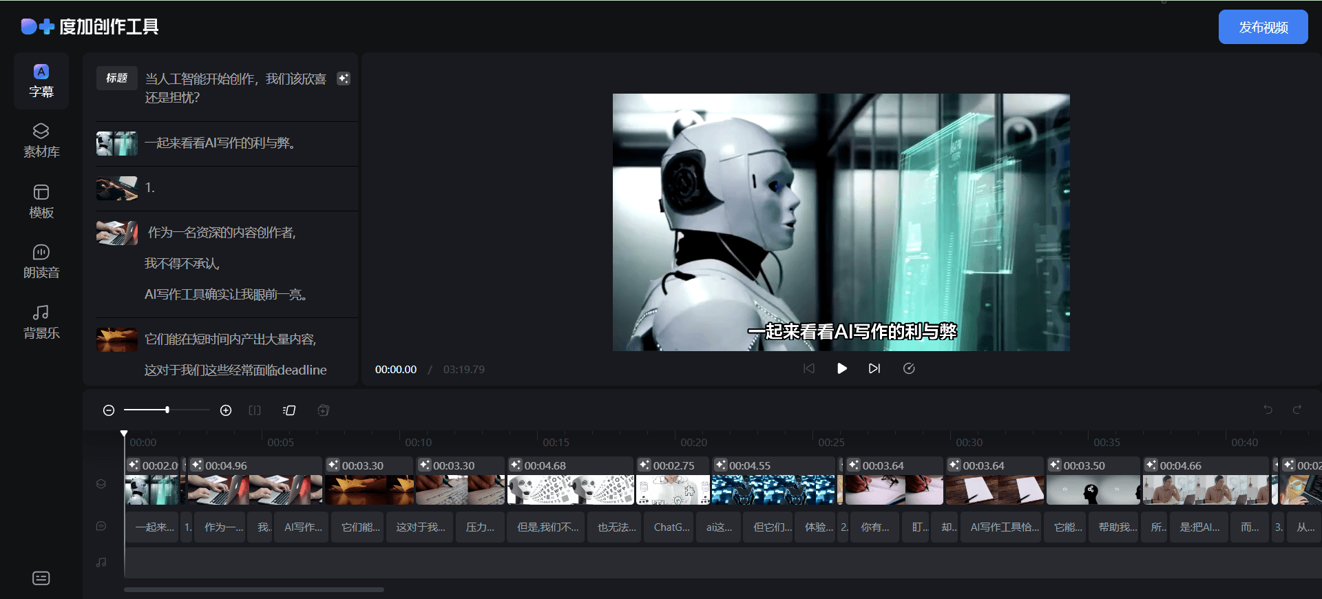Click the horizontal timeline scrollbar
The width and height of the screenshot is (1322, 599).
[253, 589]
